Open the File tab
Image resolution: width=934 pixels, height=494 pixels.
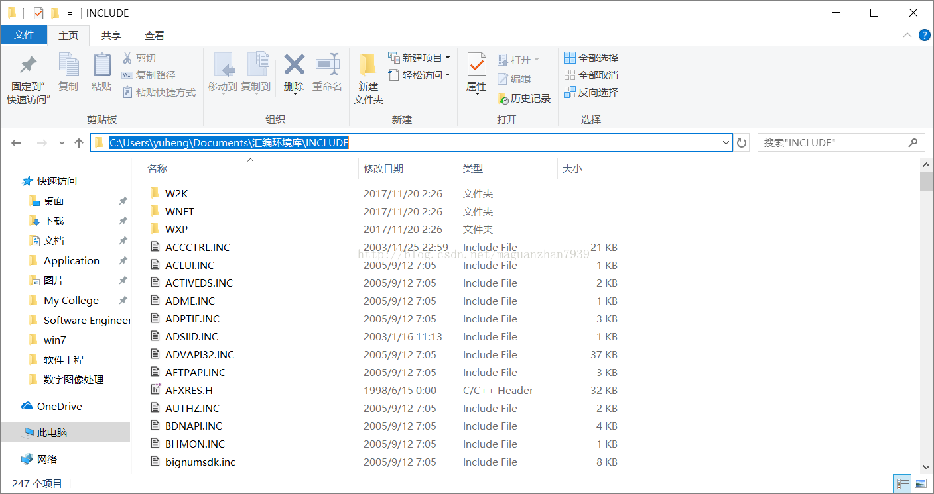pyautogui.click(x=24, y=35)
